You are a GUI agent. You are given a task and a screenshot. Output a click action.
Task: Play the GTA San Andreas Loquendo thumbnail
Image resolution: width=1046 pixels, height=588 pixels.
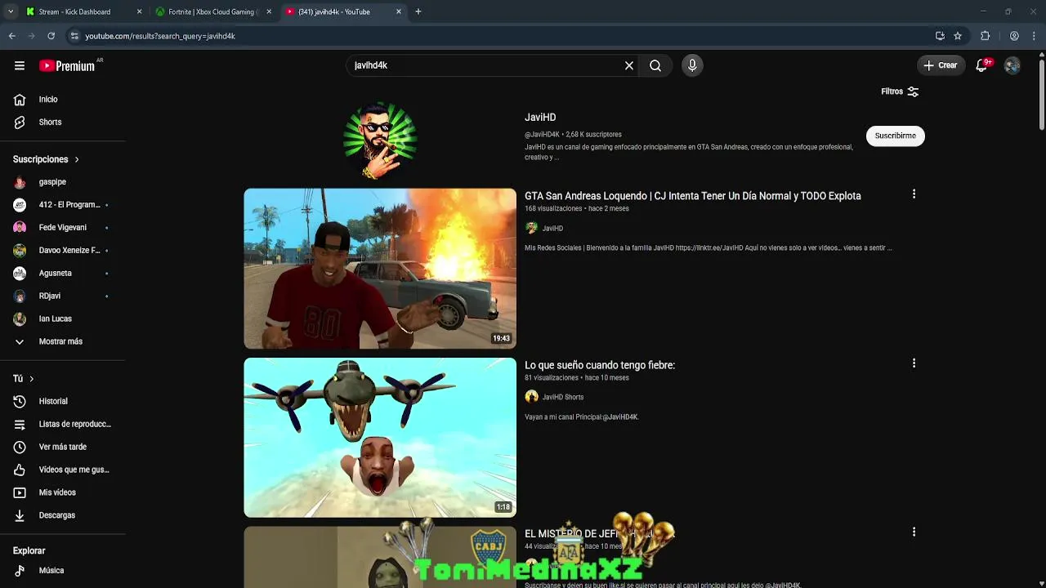click(x=380, y=269)
